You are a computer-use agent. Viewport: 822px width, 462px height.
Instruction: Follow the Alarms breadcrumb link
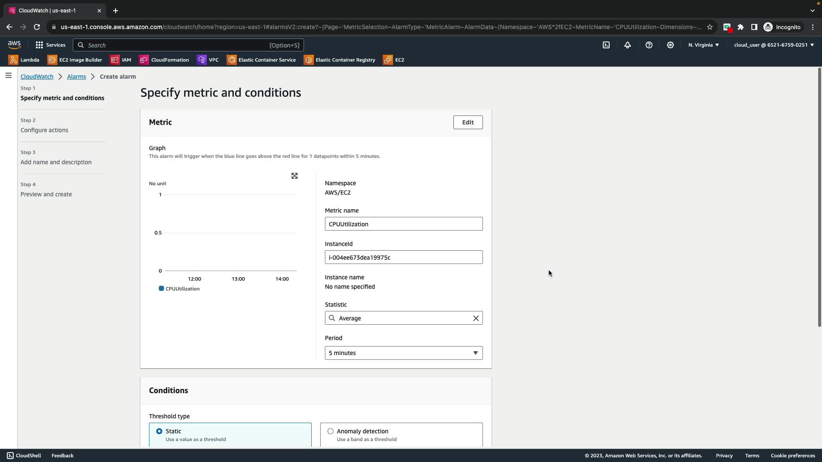point(76,77)
